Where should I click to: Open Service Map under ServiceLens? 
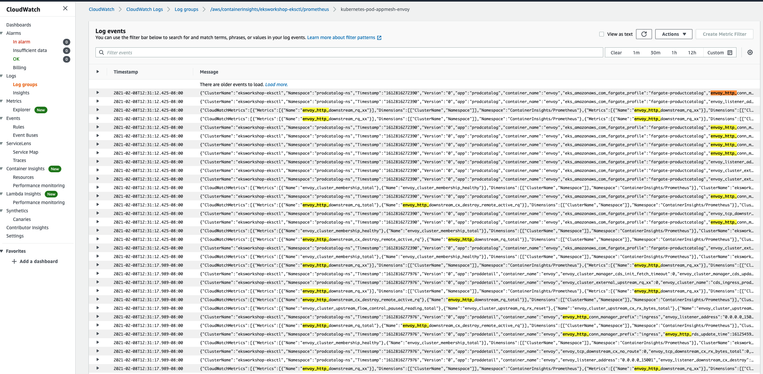[x=26, y=152]
